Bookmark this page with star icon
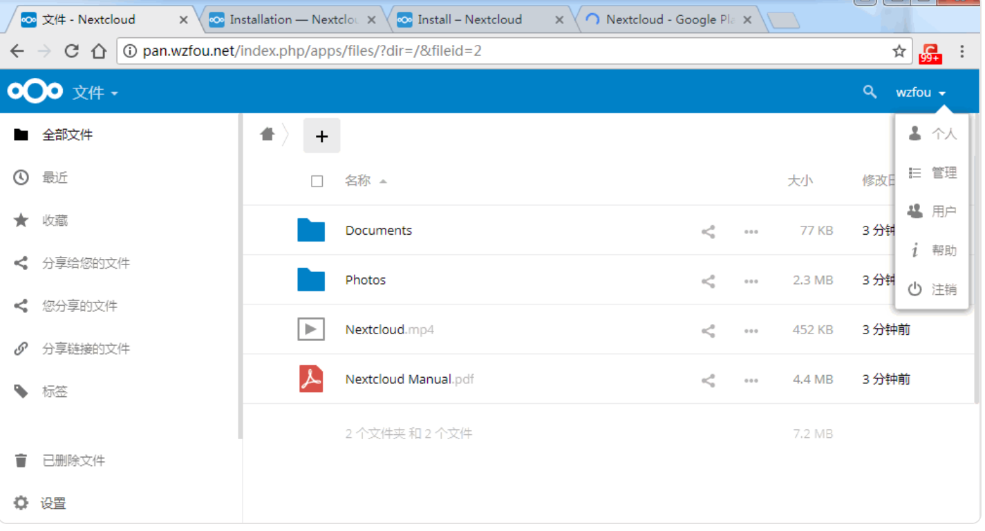The width and height of the screenshot is (985, 531). click(x=899, y=51)
